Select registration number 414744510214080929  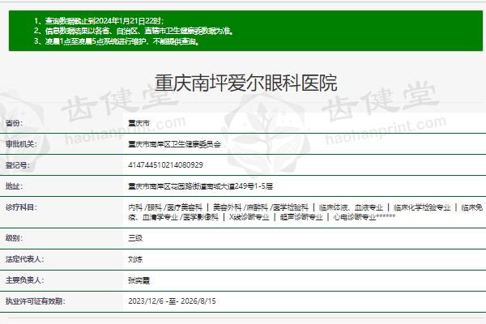pyautogui.click(x=165, y=165)
